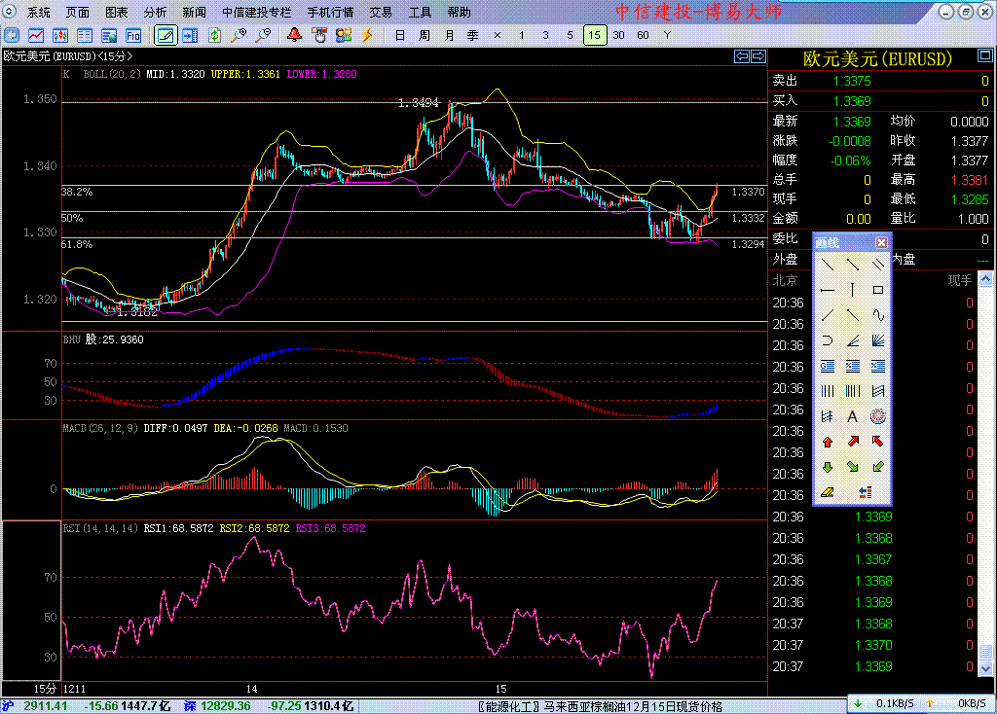The image size is (997, 714).
Task: Switch to 60-minute chart period
Action: 643,35
